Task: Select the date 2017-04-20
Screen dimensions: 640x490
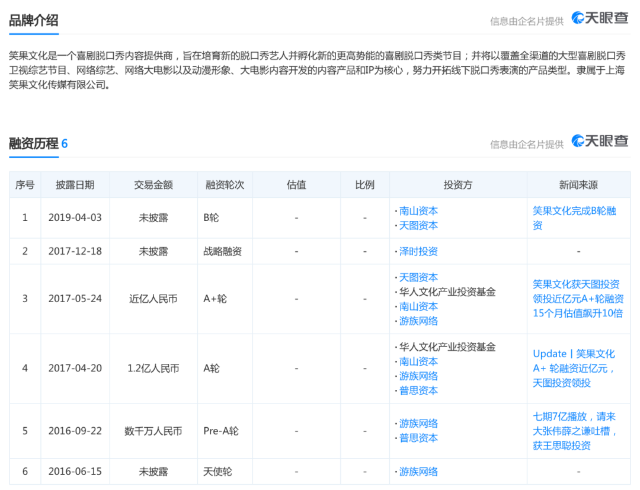Action: tap(75, 368)
